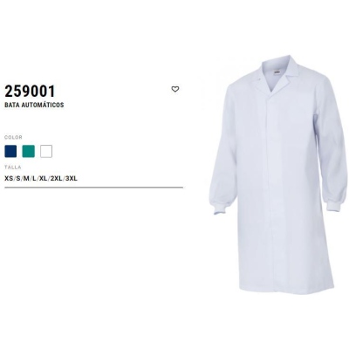Click the collar label tag on coat
This screenshot has height=349, width=349.
click(x=277, y=73)
